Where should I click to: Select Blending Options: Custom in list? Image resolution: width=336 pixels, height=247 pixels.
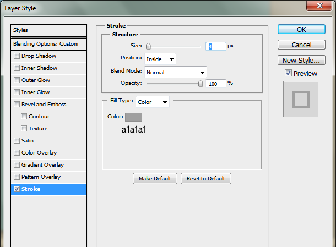48,43
